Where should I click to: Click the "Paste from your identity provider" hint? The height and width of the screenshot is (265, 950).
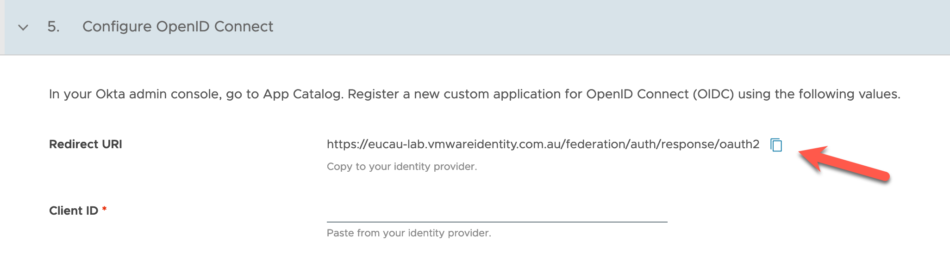408,233
